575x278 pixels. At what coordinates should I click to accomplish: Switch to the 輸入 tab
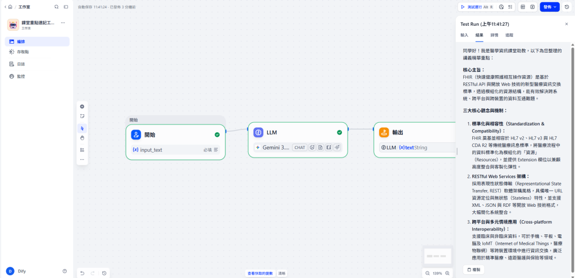coord(464,35)
